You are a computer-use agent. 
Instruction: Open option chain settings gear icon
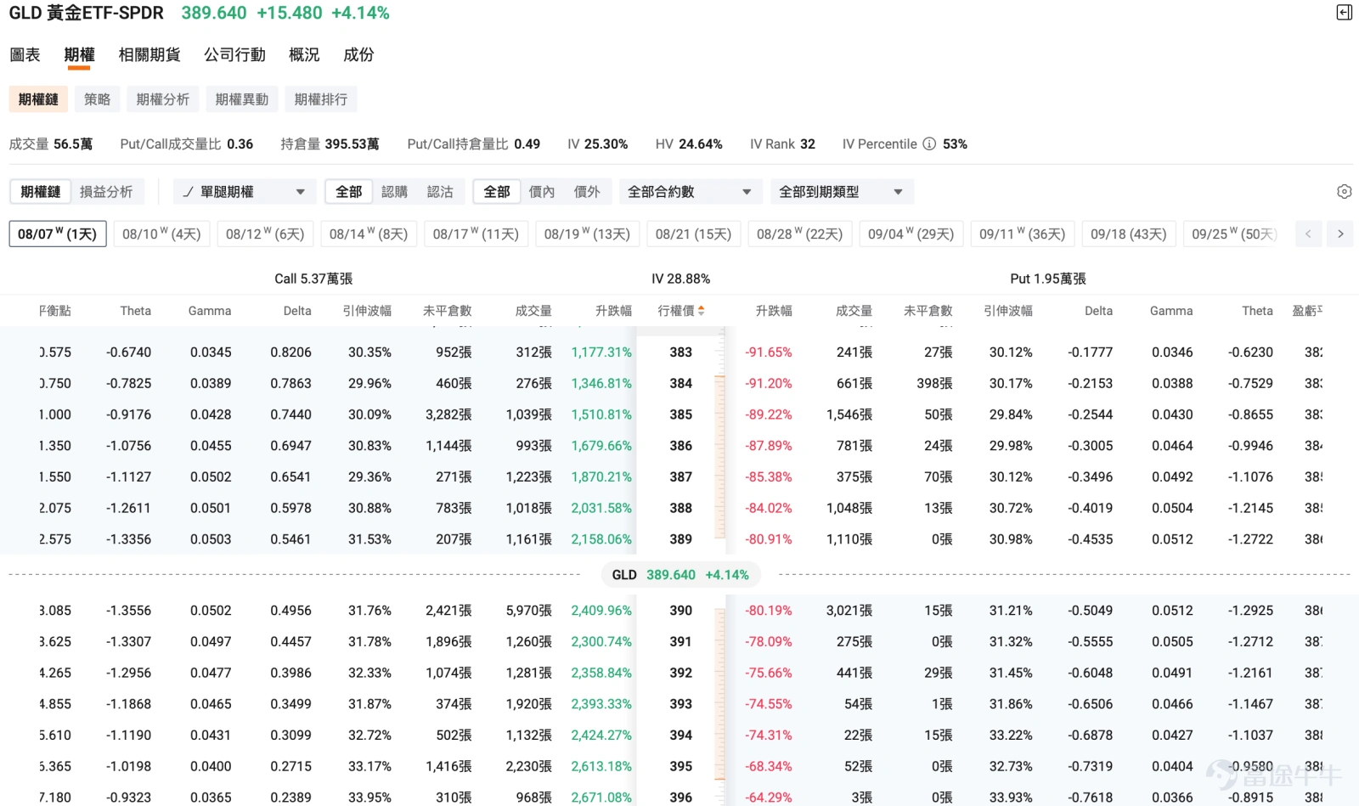[1344, 192]
